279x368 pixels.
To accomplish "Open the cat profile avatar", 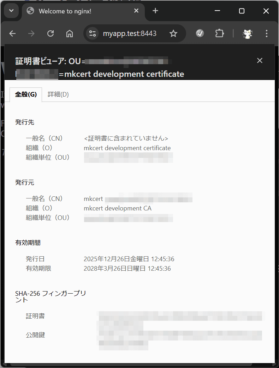I will (247, 33).
